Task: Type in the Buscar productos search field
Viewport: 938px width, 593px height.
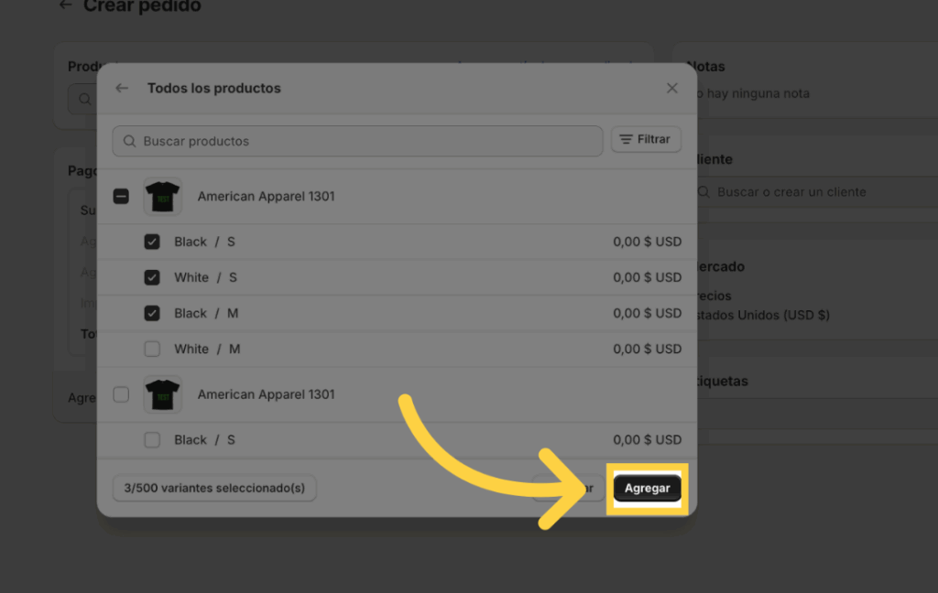Action: point(366,142)
